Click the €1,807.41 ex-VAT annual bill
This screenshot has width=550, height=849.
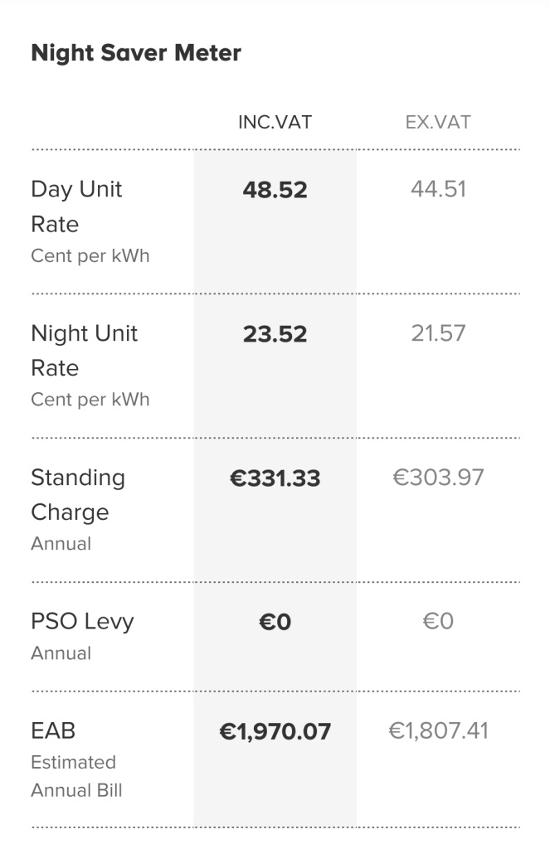[x=438, y=730]
